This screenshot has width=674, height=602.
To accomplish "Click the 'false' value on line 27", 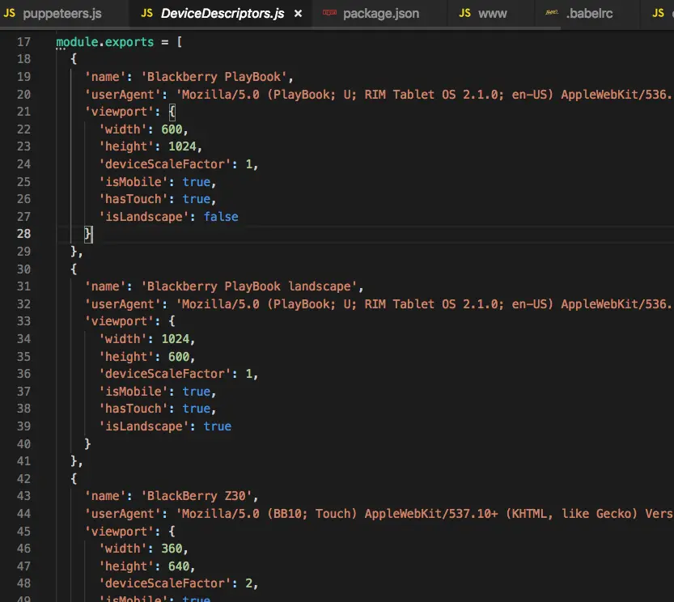I will coord(221,216).
